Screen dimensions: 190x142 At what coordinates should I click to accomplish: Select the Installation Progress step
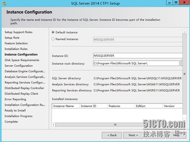19,116
